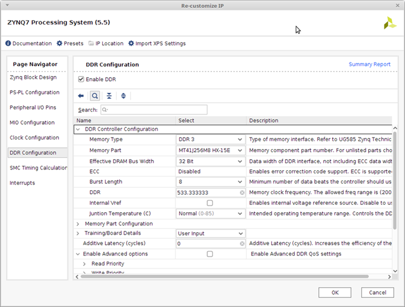This screenshot has width=405, height=307.
Task: Toggle the search magnifier icon
Action: (95, 96)
